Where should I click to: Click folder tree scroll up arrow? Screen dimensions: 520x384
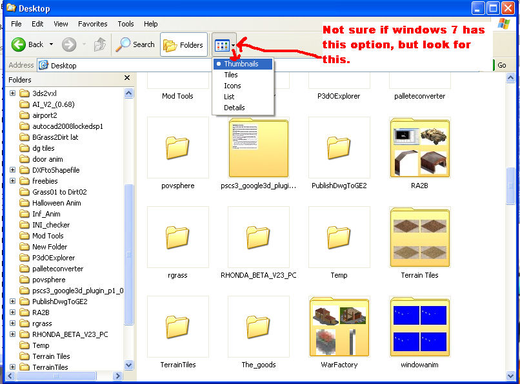point(128,93)
